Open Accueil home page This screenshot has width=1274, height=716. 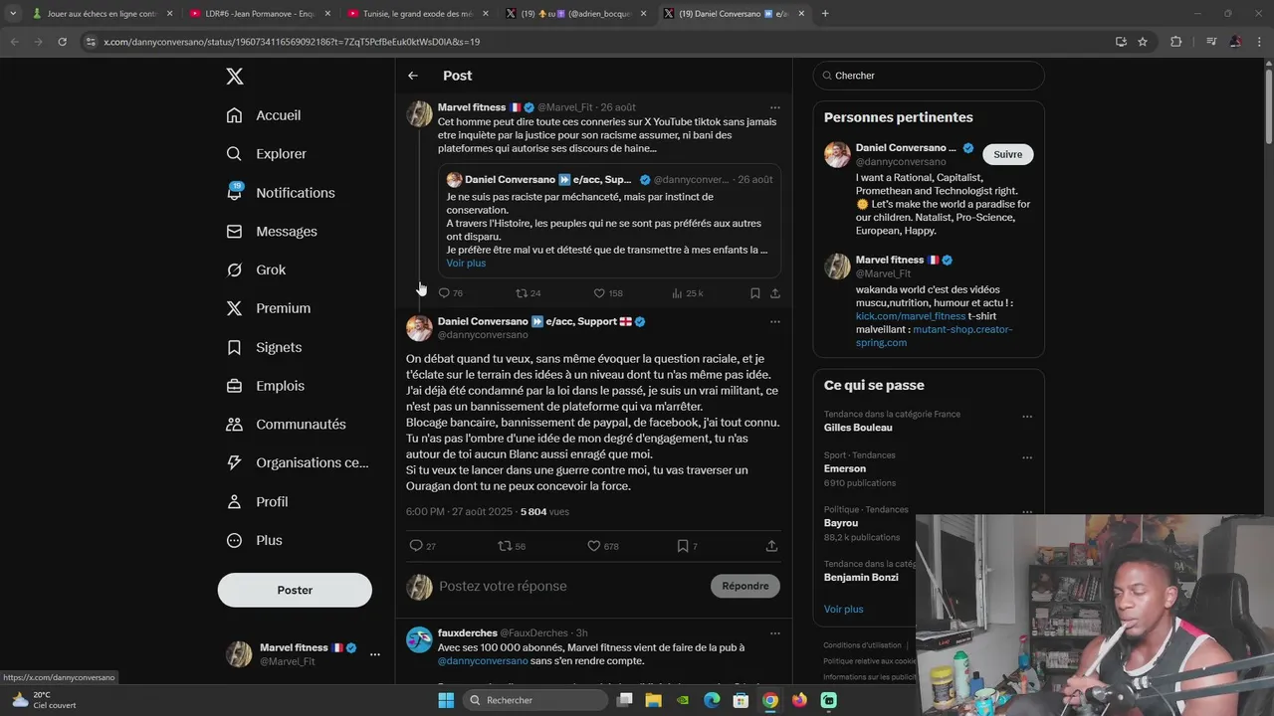tap(264, 115)
